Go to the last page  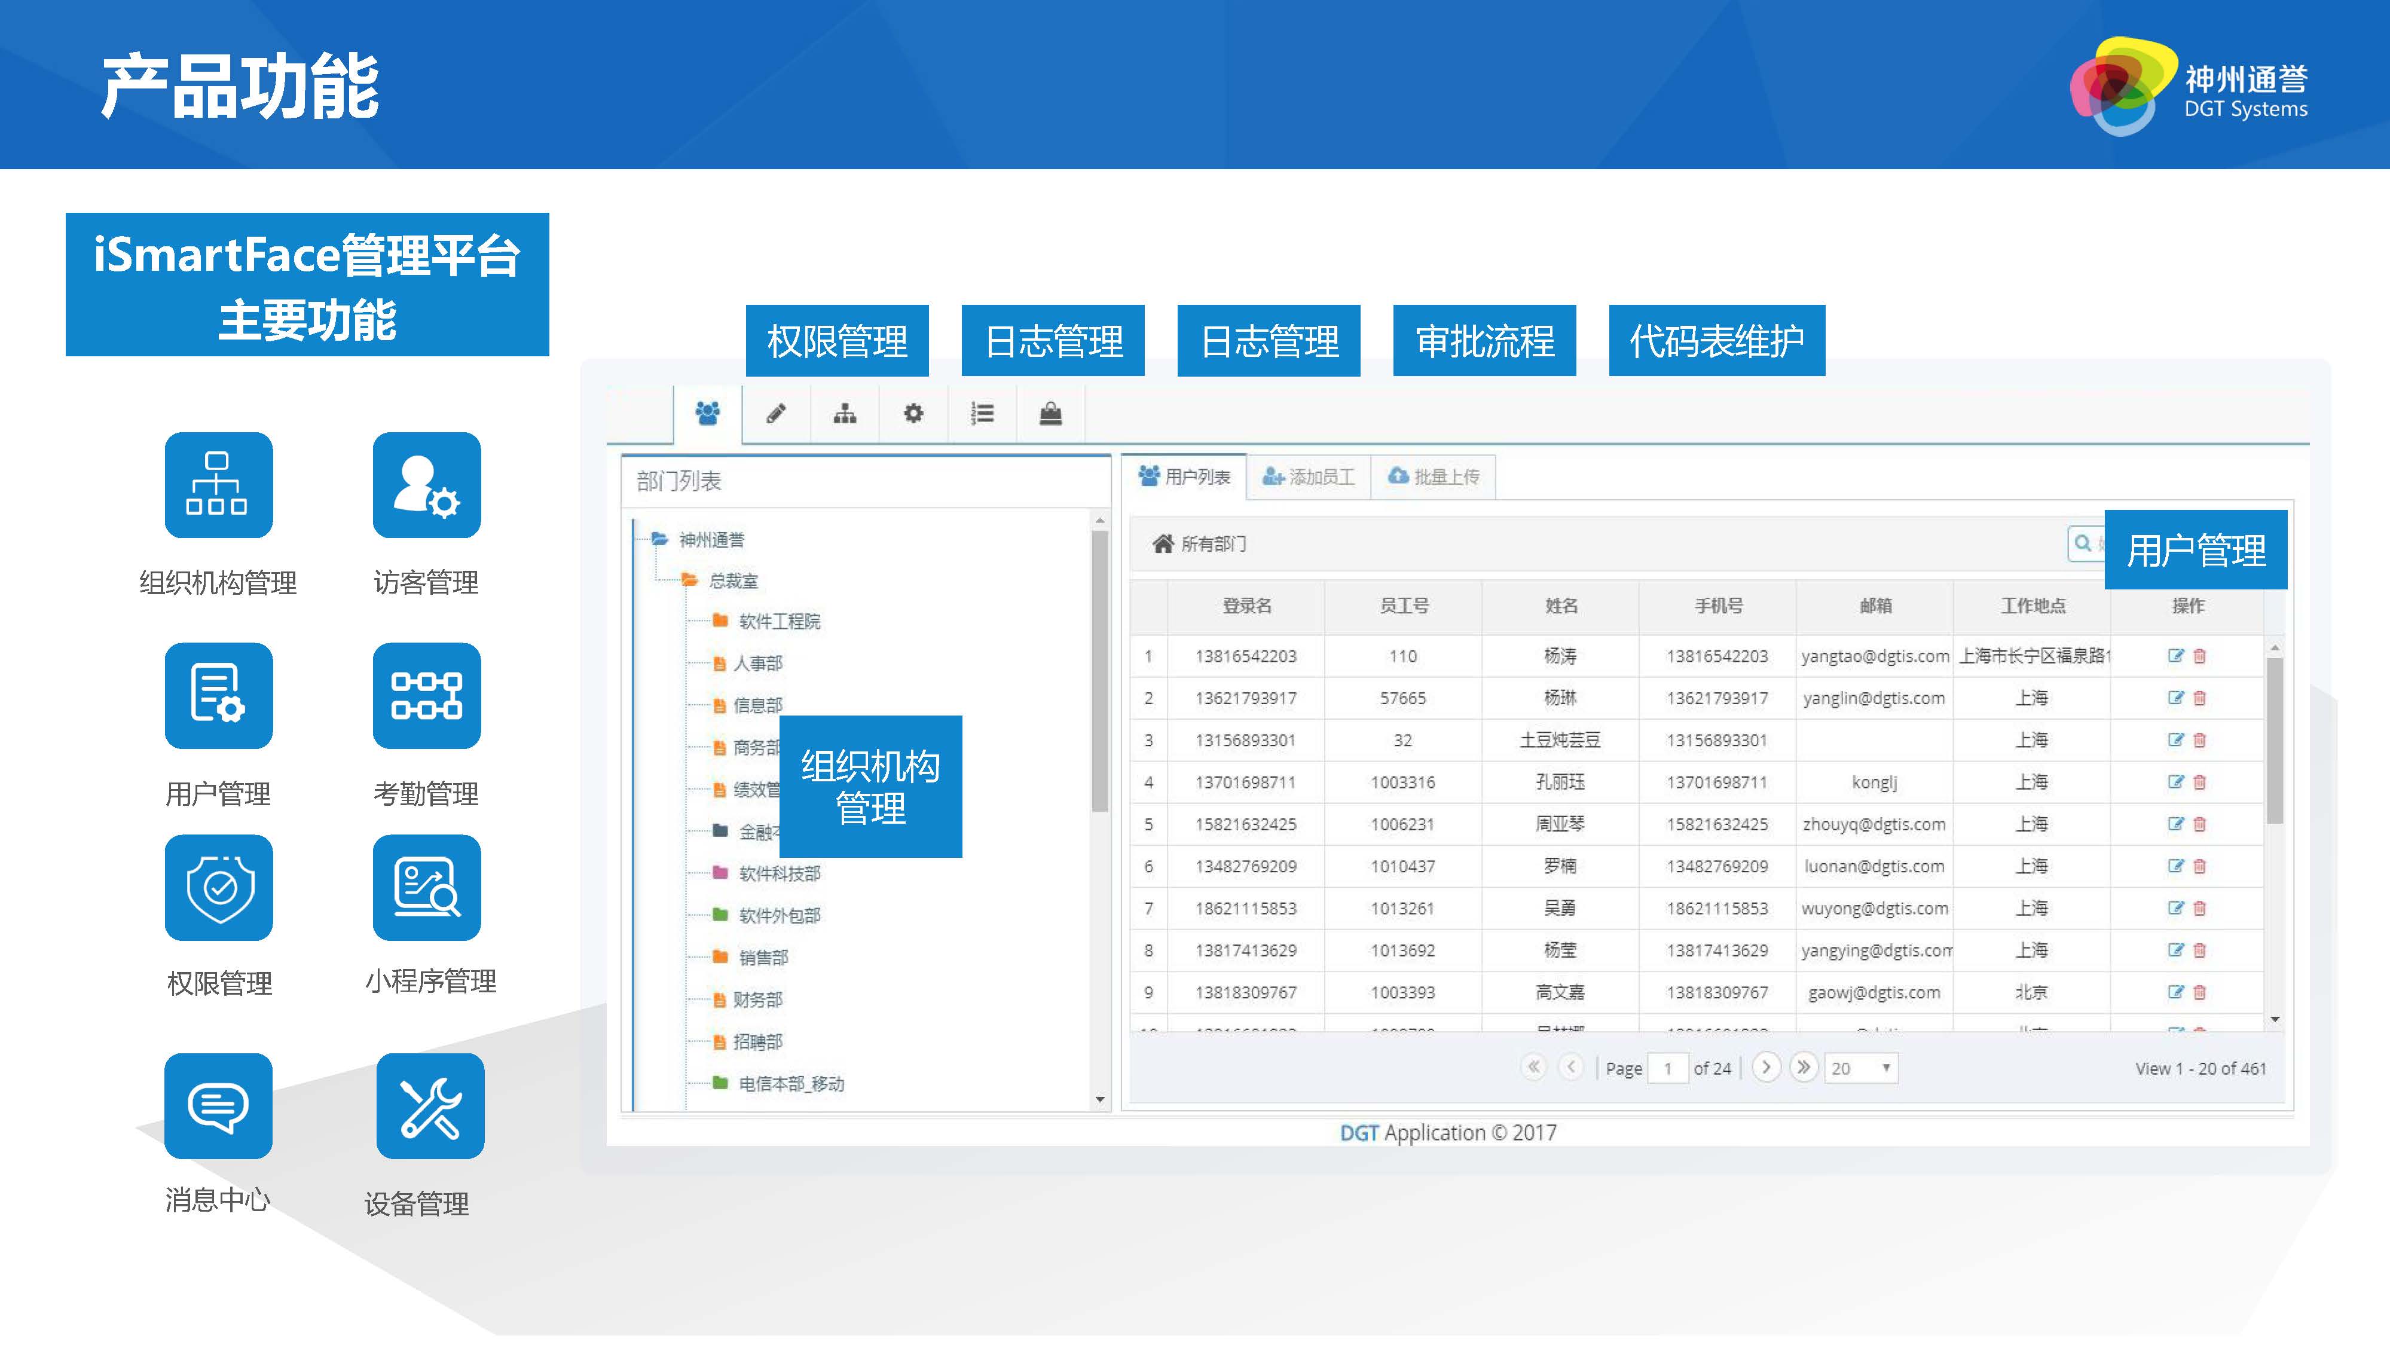[1804, 1066]
